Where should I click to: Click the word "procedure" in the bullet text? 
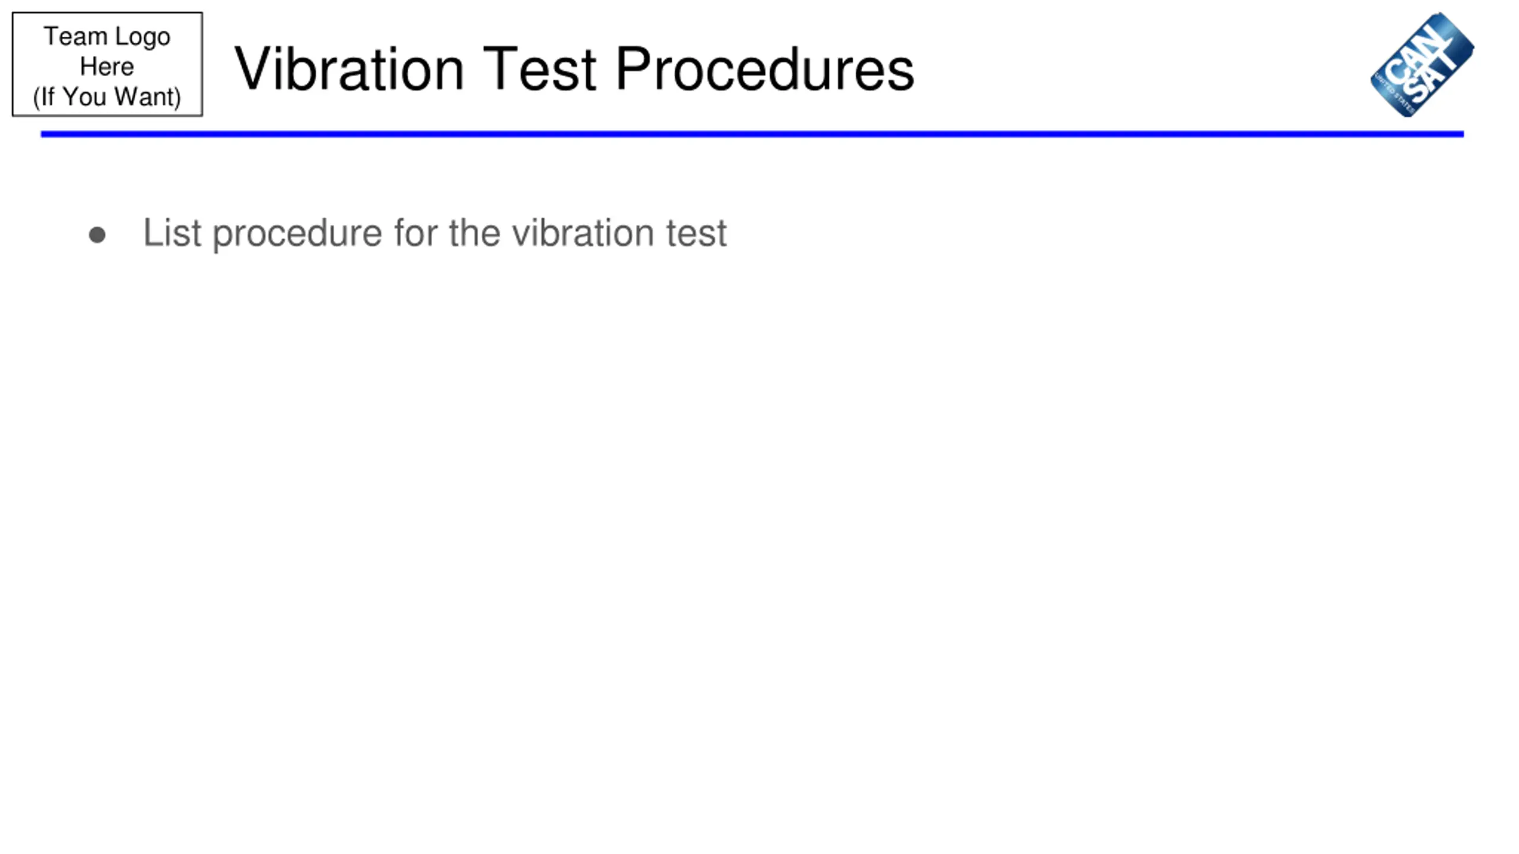[297, 235]
